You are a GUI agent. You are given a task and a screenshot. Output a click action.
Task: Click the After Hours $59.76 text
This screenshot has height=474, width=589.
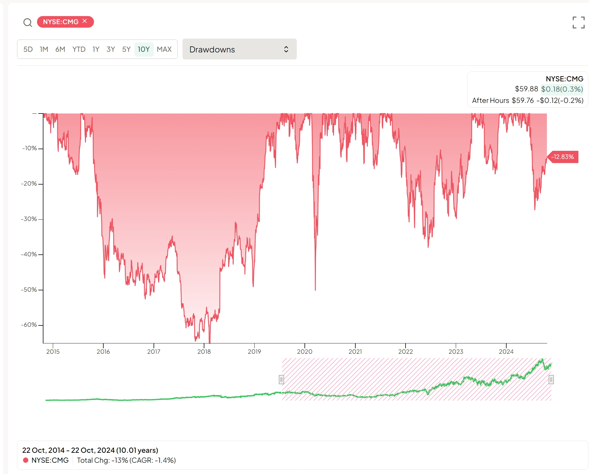click(503, 100)
